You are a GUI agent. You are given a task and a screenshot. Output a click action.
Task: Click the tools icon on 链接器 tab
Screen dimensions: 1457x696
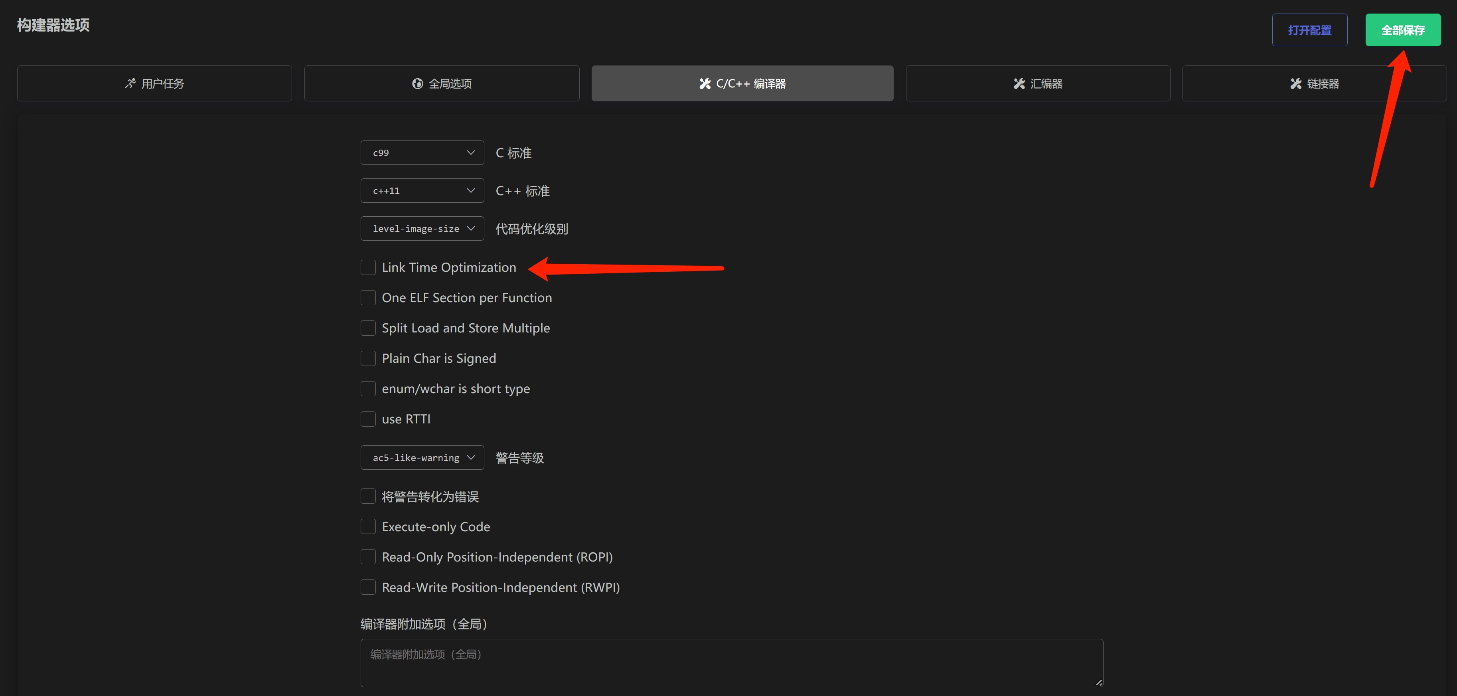tap(1296, 84)
